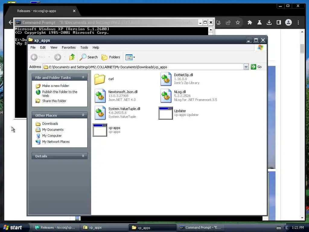Expand the Address bar dropdown
309x232 pixels.
246,67
